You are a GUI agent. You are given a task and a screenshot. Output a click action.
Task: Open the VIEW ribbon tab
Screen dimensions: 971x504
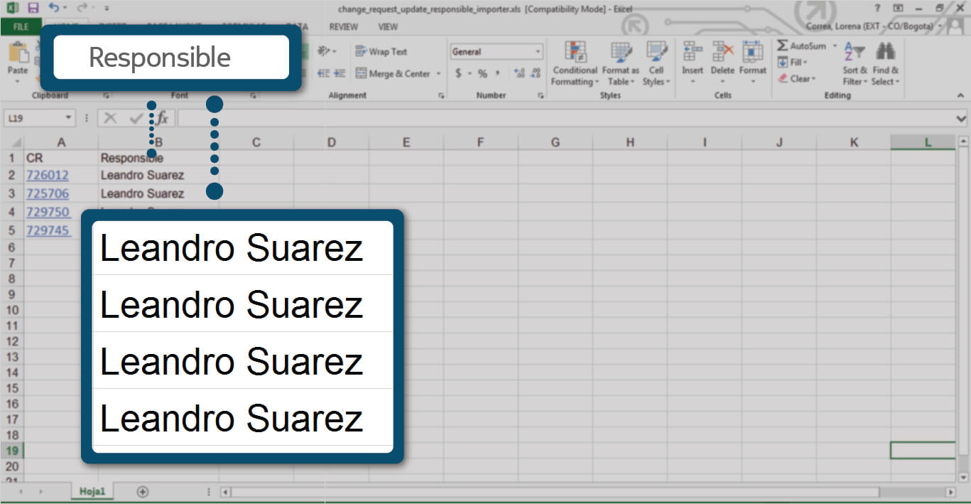tap(388, 27)
